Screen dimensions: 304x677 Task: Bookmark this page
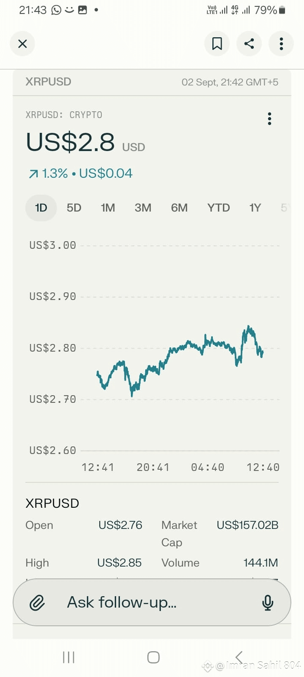217,44
